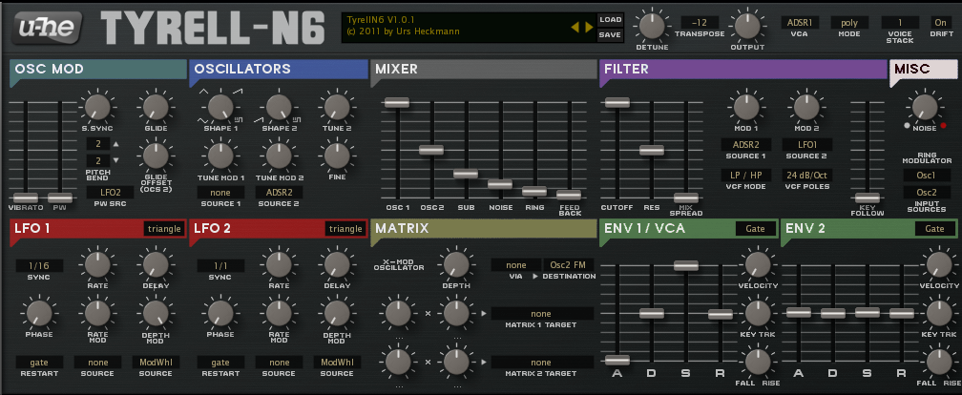
Task: Select the MISC section tab
Action: pyautogui.click(x=923, y=70)
